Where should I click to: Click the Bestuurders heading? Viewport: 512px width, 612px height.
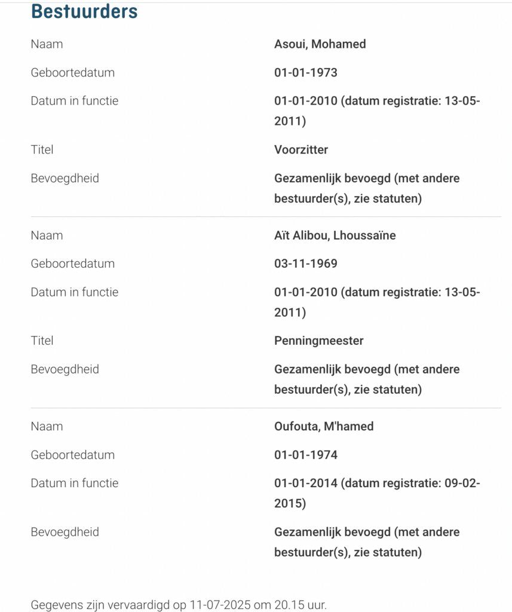pyautogui.click(x=84, y=11)
